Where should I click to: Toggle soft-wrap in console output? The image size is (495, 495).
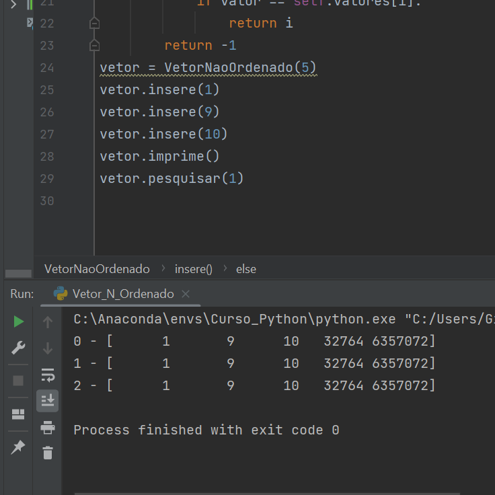pyautogui.click(x=48, y=375)
